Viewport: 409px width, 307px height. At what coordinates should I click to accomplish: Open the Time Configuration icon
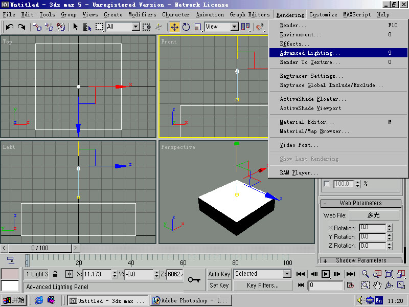pyautogui.click(x=350, y=285)
